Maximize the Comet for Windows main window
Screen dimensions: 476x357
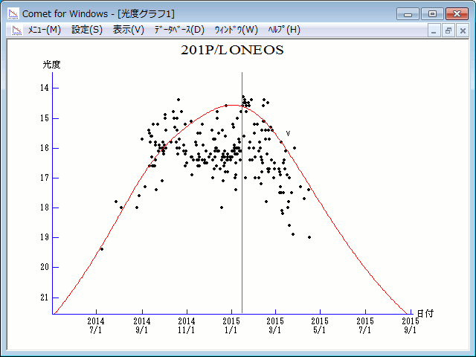coord(431,13)
